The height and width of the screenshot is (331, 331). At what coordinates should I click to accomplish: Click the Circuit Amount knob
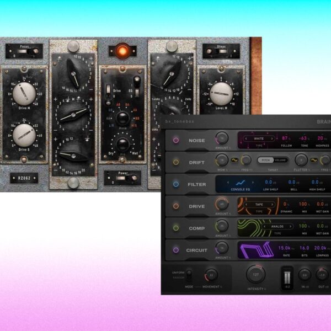click(x=222, y=248)
